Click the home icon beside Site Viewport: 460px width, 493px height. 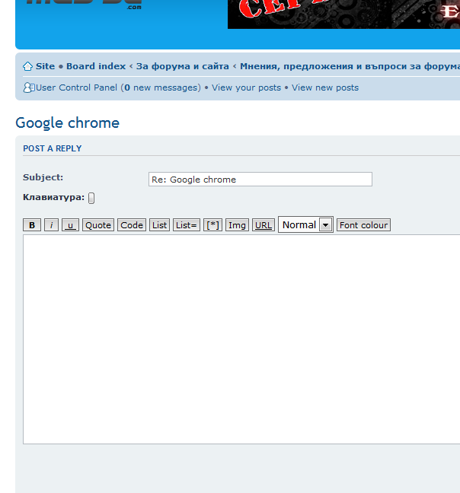coord(27,66)
